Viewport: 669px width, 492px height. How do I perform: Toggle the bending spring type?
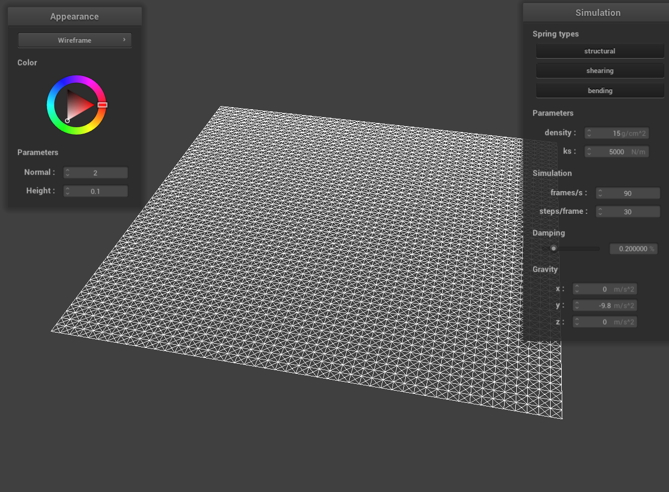600,91
